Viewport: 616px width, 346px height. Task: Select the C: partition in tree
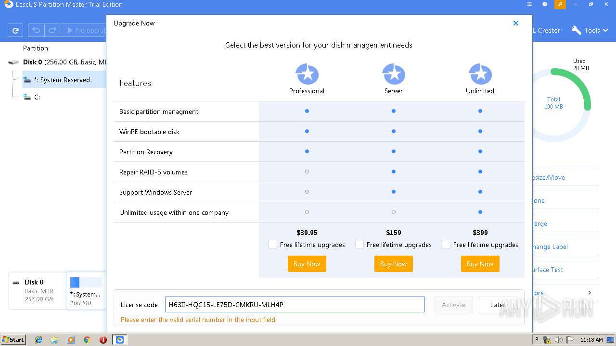[37, 97]
